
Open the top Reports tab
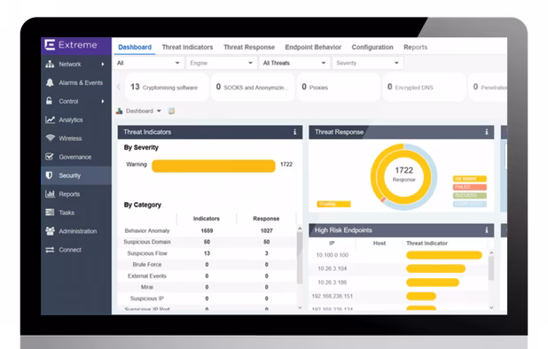tap(416, 47)
